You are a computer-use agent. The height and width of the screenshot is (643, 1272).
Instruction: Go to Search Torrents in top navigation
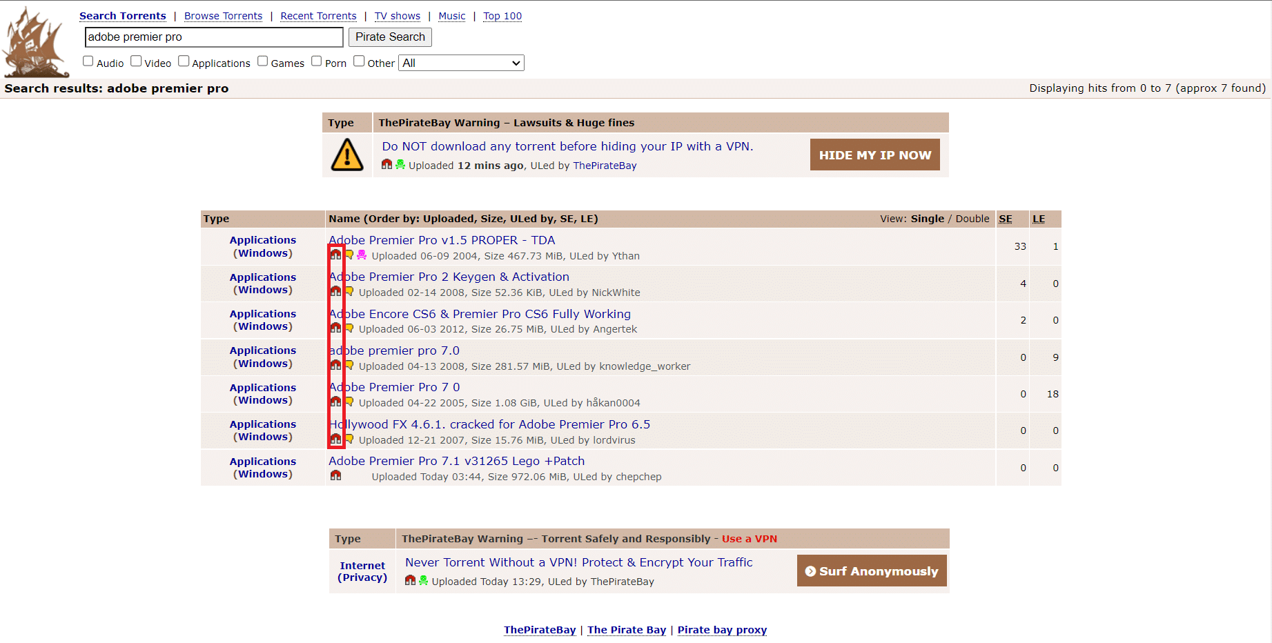tap(123, 16)
